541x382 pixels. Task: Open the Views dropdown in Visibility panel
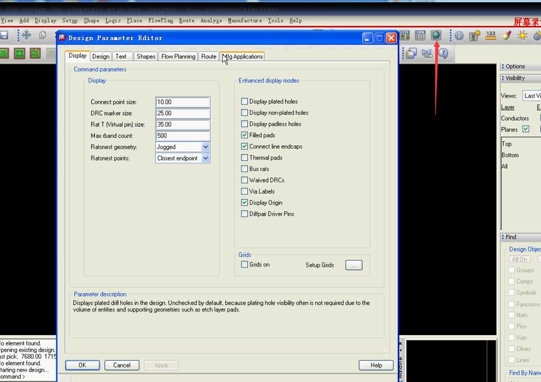click(x=532, y=96)
